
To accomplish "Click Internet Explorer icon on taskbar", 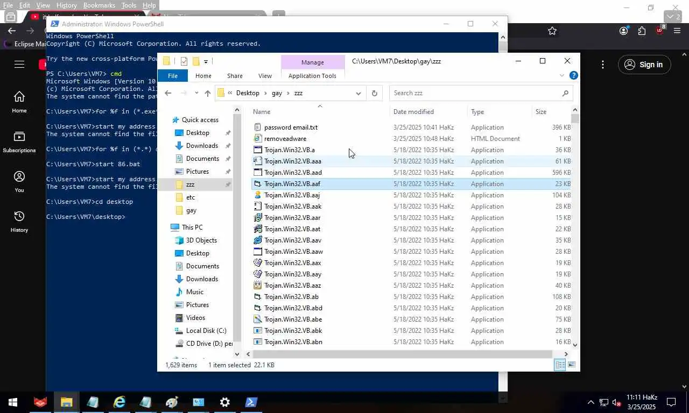I will (x=119, y=402).
